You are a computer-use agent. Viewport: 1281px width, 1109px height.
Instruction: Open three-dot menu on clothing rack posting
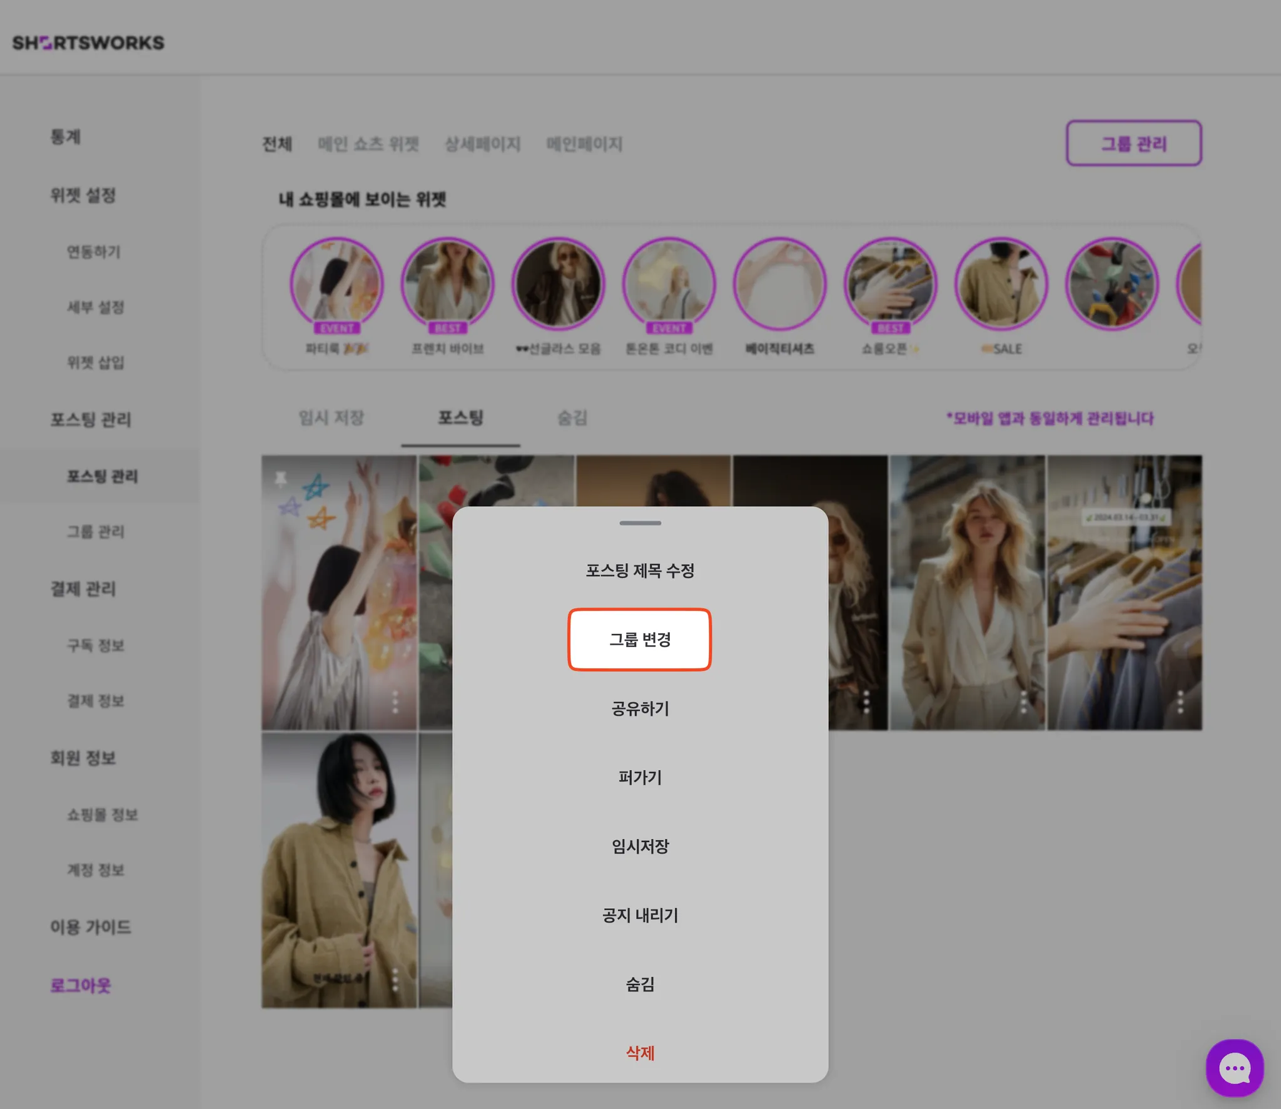(1180, 702)
